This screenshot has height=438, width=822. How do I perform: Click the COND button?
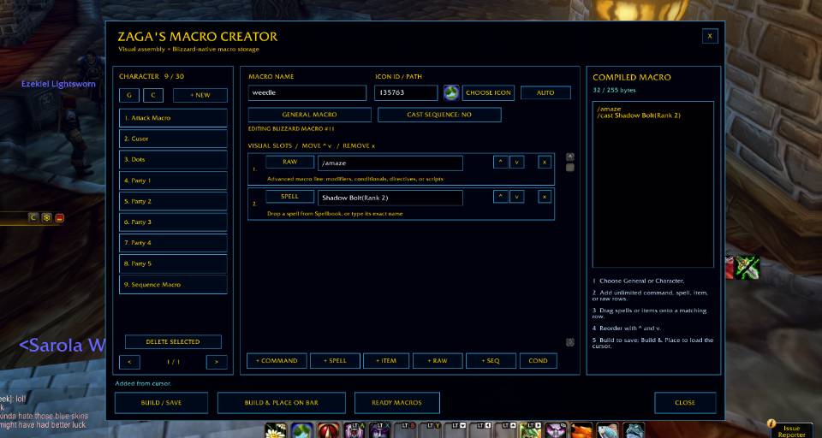[x=539, y=361]
